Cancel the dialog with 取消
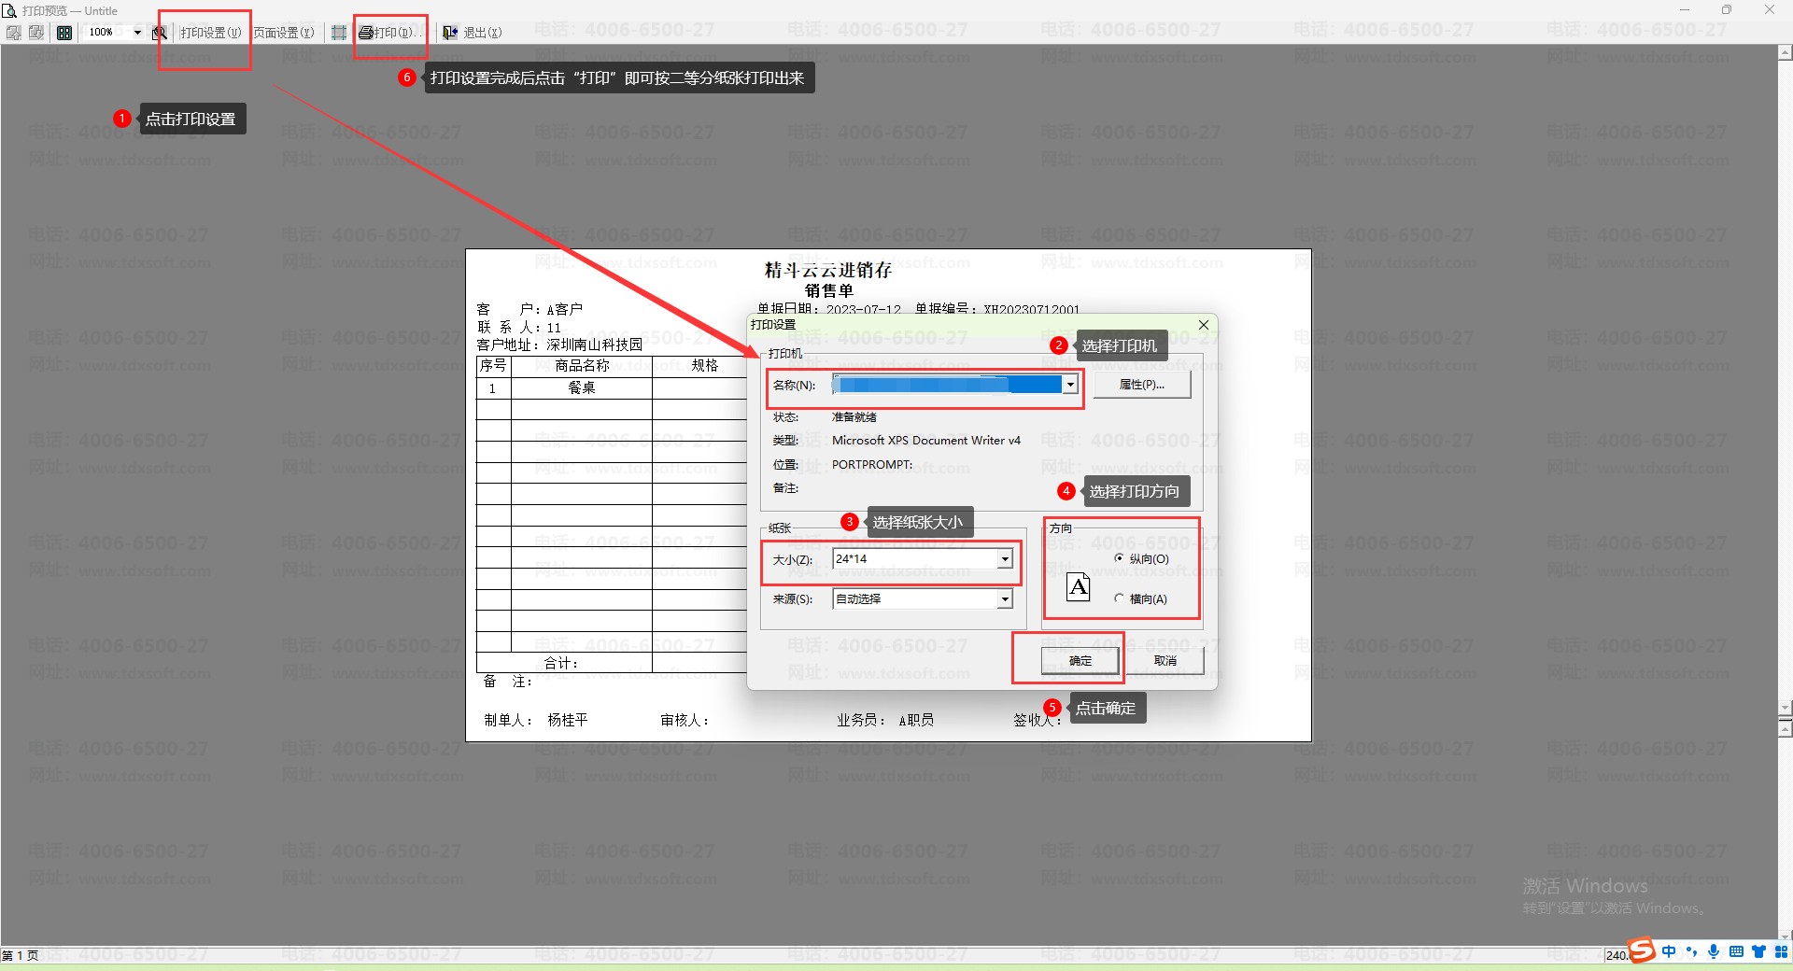 1165,661
